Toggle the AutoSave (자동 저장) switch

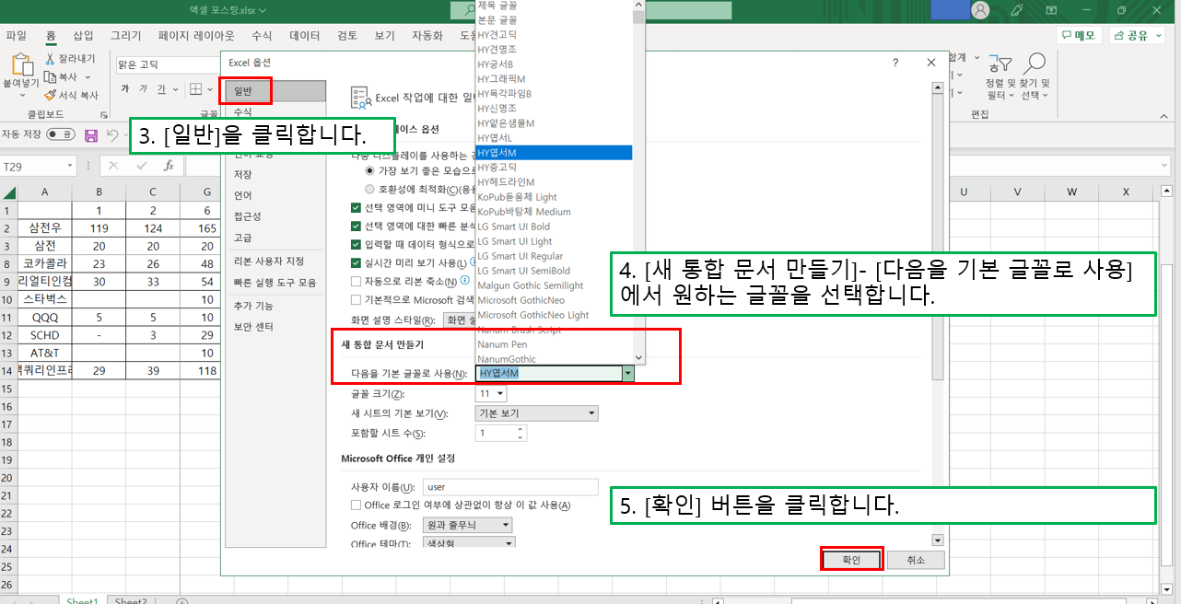pyautogui.click(x=61, y=134)
